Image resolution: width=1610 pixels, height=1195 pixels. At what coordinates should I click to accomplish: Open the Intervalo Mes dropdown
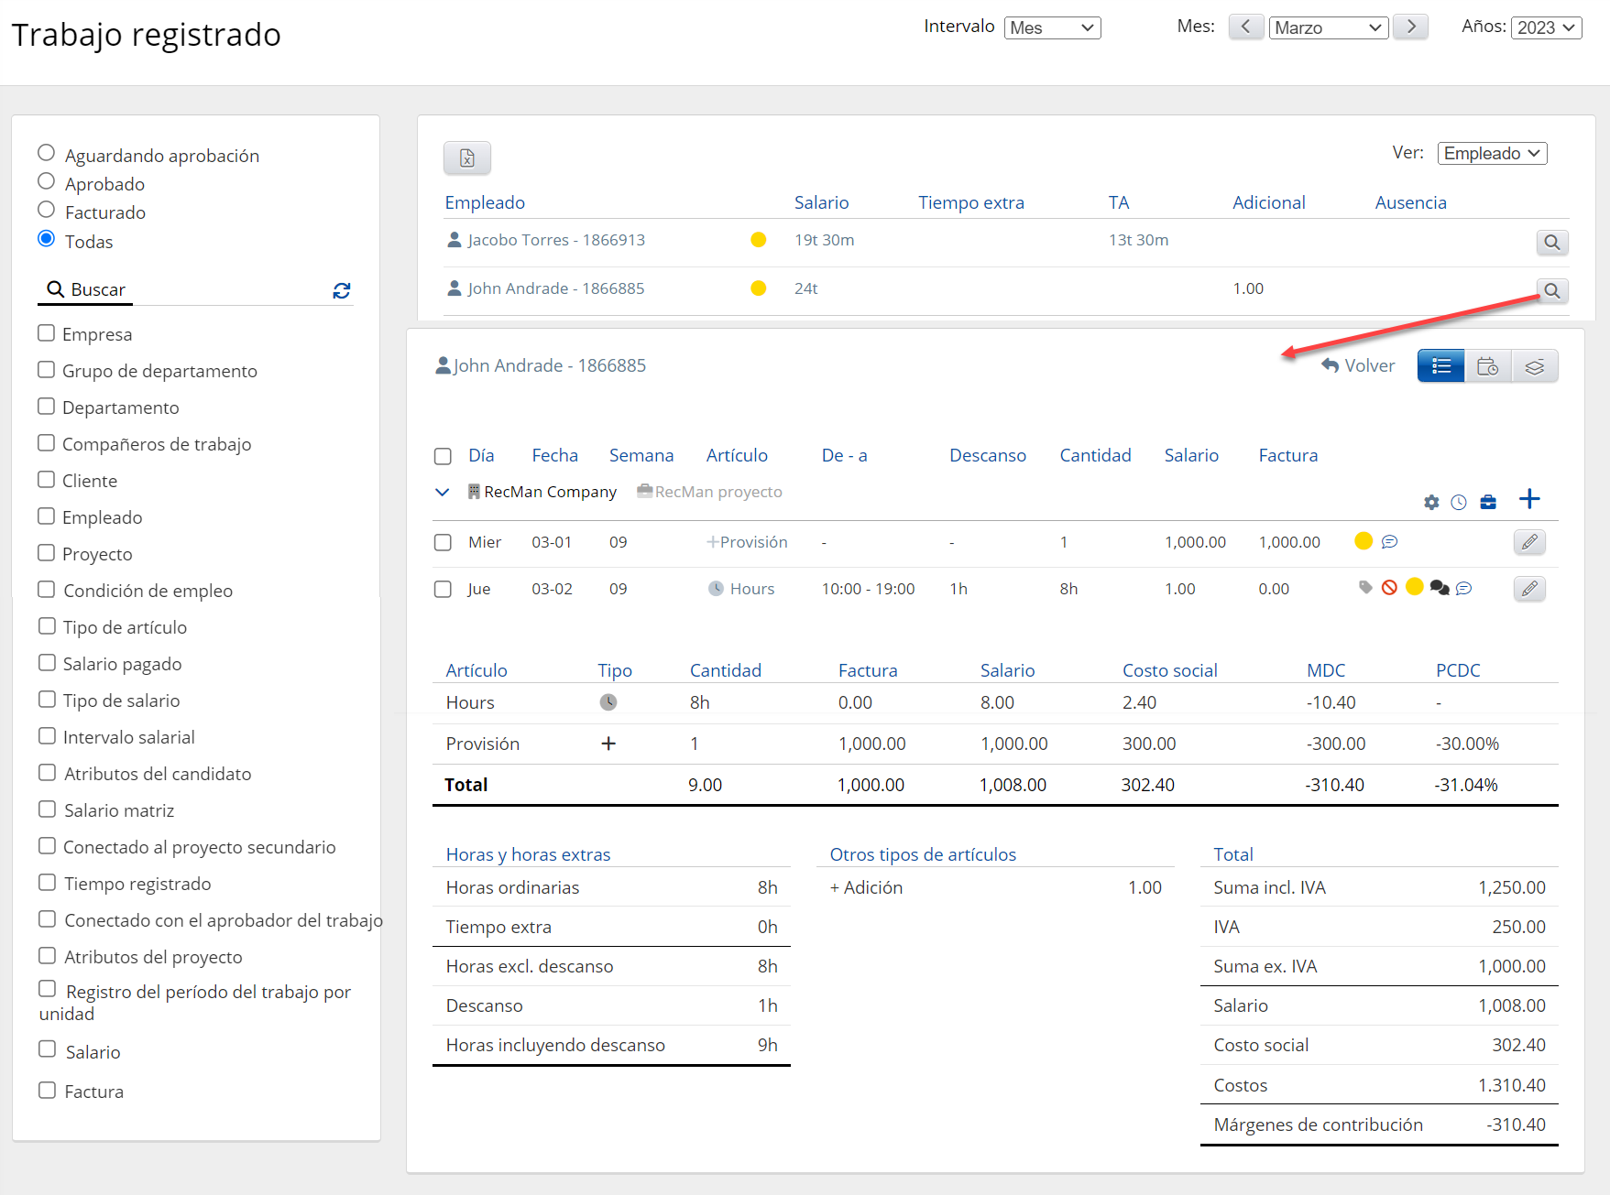[1051, 28]
